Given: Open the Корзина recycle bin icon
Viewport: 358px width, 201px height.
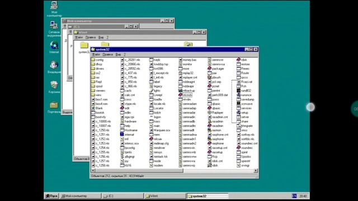Looking at the screenshot, I should point(54,87).
